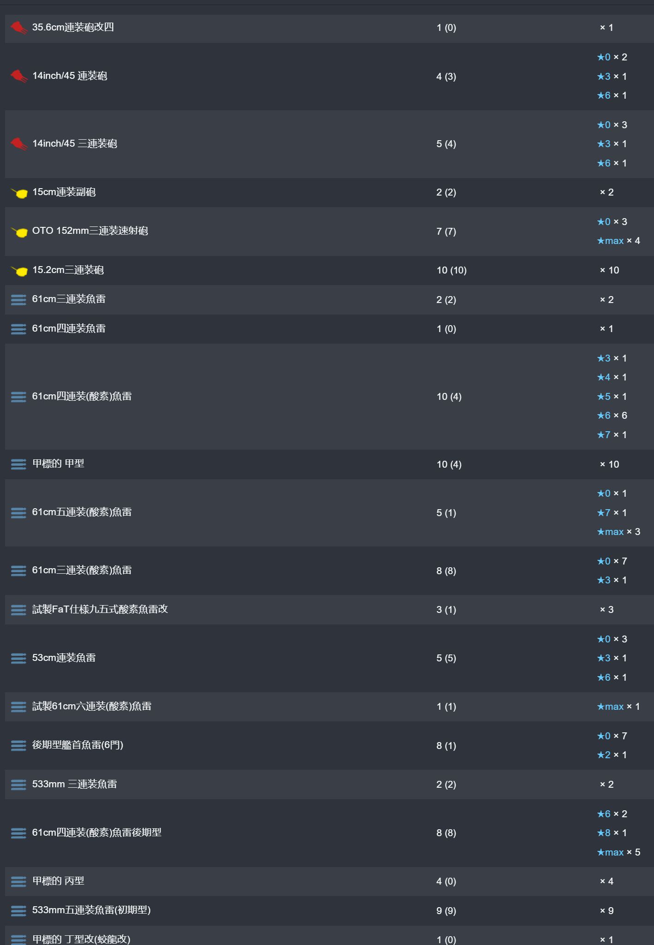Viewport: 654px width, 945px height.
Task: Click the torpedo icon for 53cm連装魚雷
Action: click(x=18, y=659)
